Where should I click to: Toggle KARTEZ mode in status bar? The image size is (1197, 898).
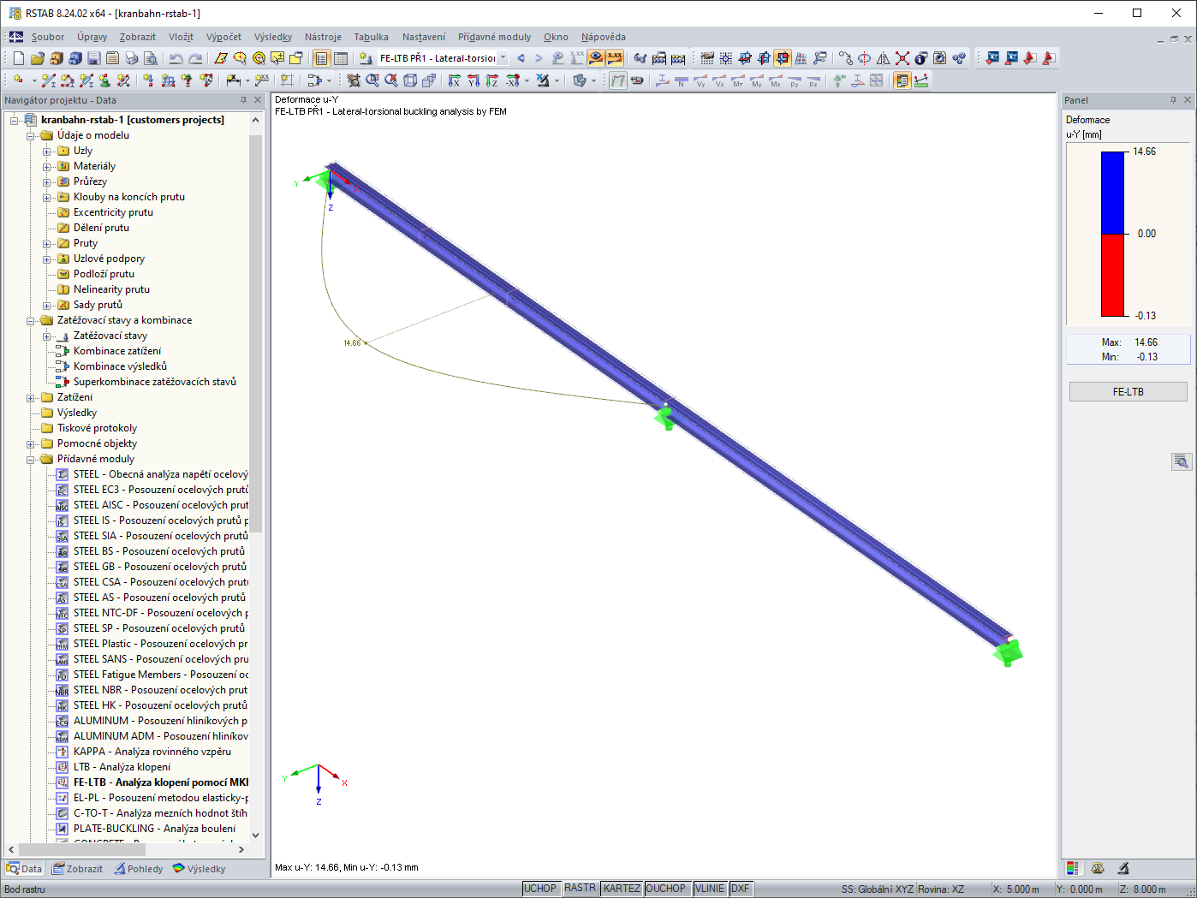click(x=622, y=889)
